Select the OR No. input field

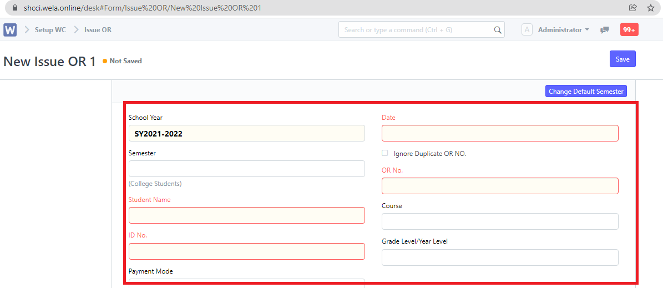tap(499, 186)
